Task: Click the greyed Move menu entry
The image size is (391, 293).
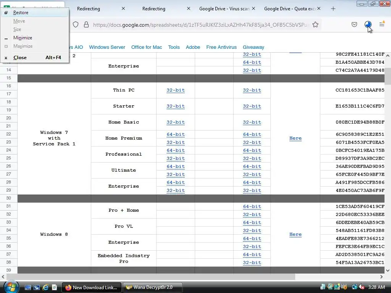Action: click(x=35, y=21)
